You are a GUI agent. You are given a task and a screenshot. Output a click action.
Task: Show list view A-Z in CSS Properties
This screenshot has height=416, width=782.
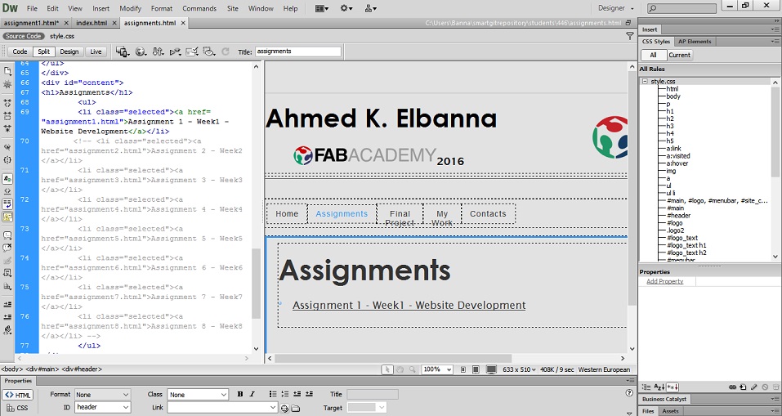(659, 387)
